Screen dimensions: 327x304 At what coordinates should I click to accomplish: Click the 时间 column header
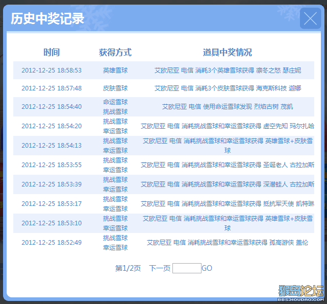click(52, 52)
